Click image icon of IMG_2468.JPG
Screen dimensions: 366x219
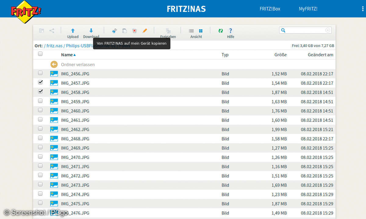pos(54,139)
